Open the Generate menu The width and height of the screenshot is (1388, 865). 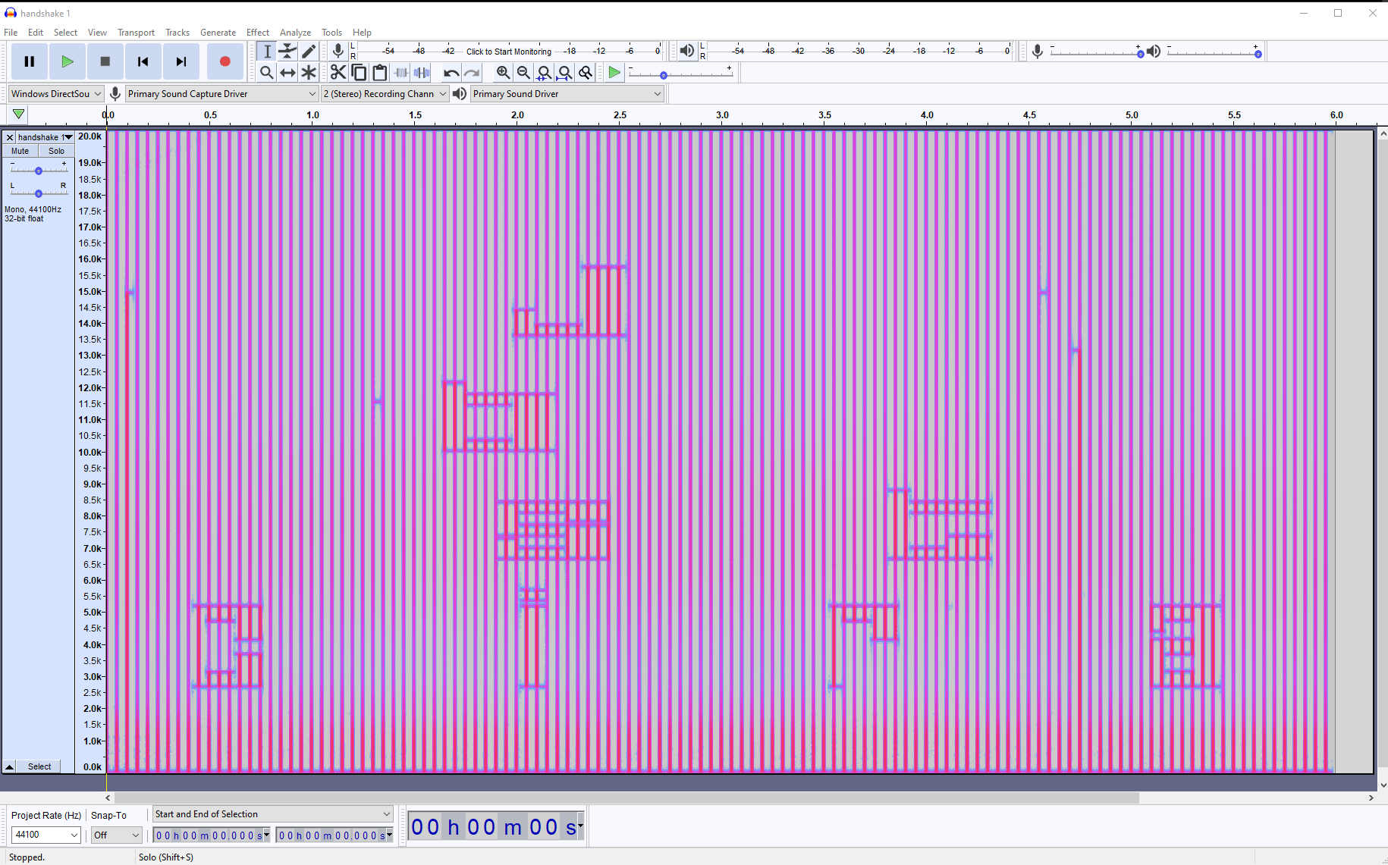click(218, 33)
